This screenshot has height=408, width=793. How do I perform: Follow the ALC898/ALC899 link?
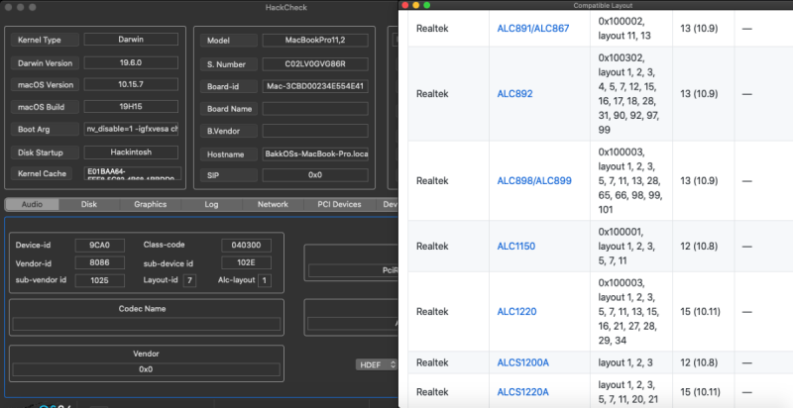point(534,181)
